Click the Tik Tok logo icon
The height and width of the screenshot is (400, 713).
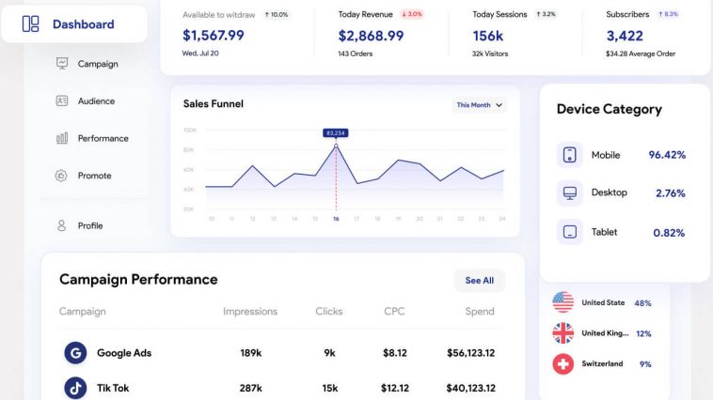[75, 388]
